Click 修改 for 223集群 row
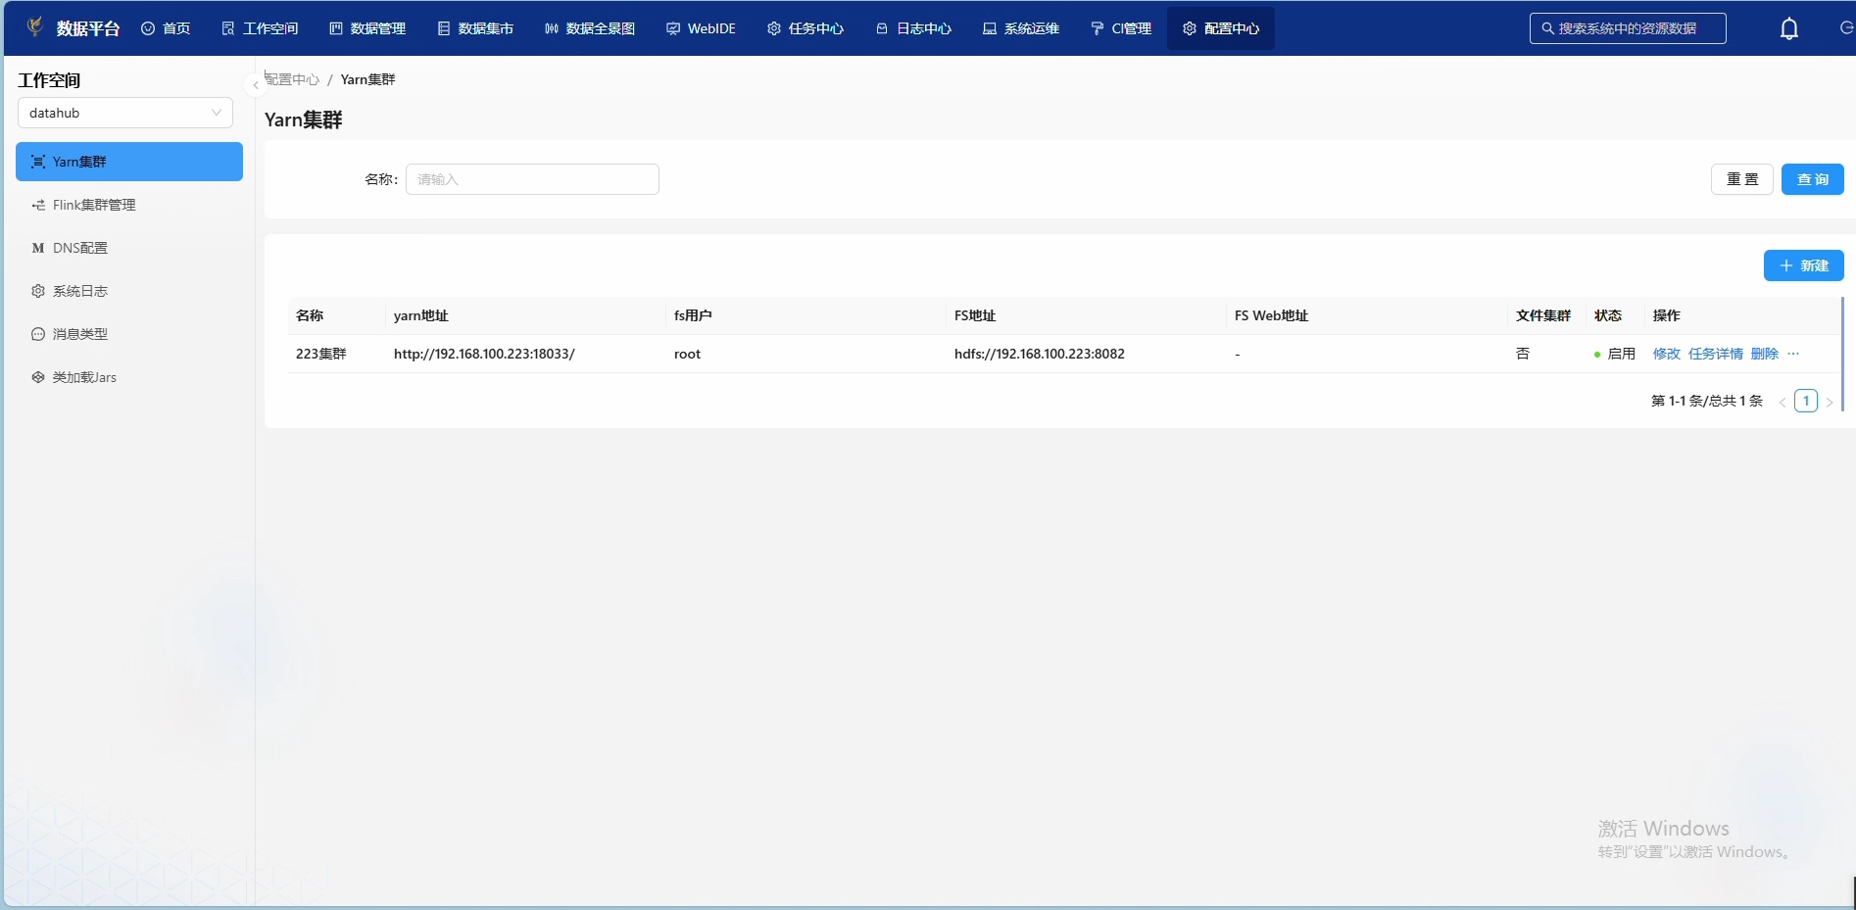The width and height of the screenshot is (1856, 910). coord(1666,354)
